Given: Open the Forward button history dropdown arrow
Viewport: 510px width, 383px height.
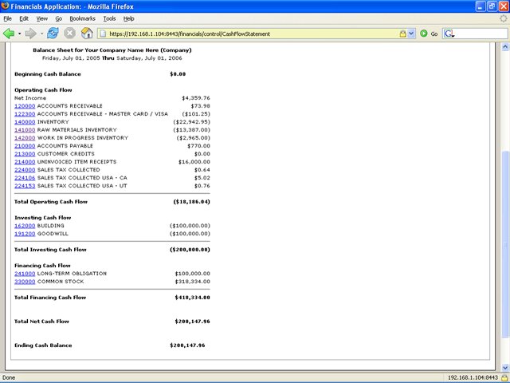Looking at the screenshot, I should pyautogui.click(x=40, y=34).
